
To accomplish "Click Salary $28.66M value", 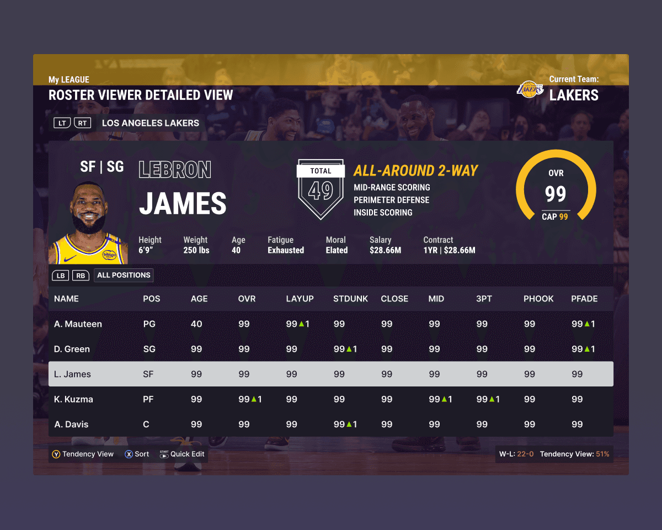I will click(x=385, y=250).
